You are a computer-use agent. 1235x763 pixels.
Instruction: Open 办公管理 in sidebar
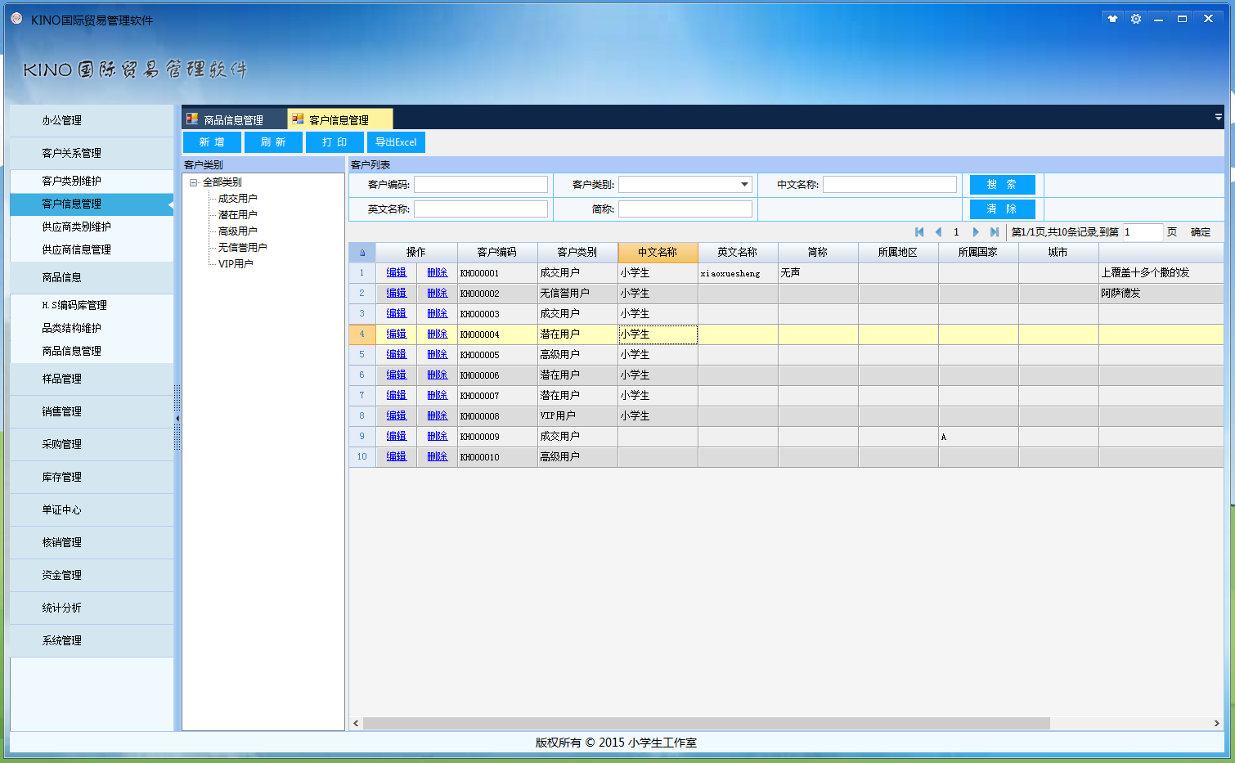point(92,120)
